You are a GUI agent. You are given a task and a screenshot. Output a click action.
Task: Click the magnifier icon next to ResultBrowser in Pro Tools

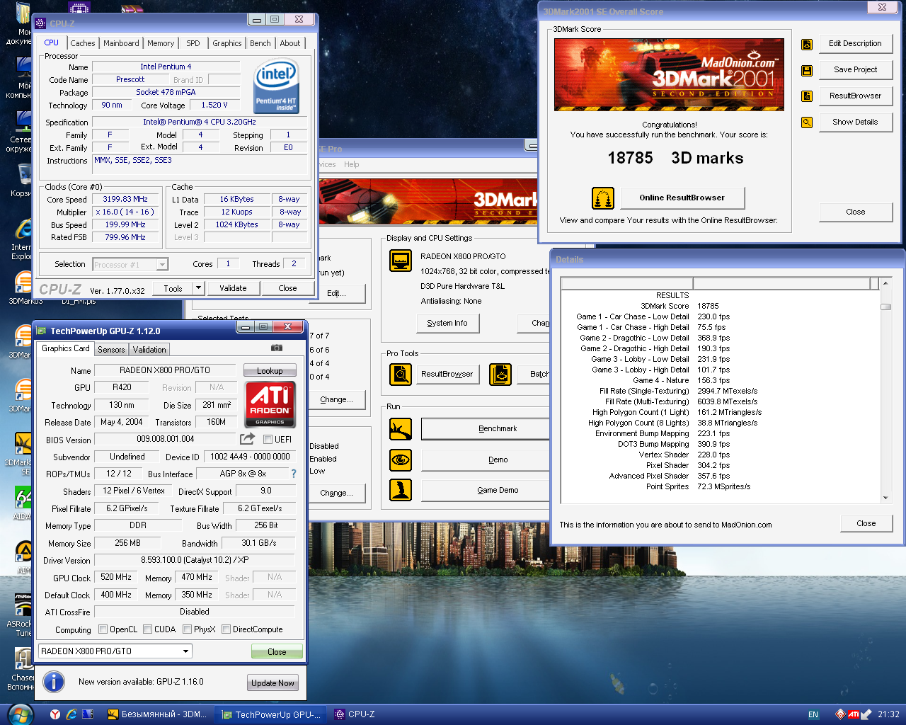[401, 374]
